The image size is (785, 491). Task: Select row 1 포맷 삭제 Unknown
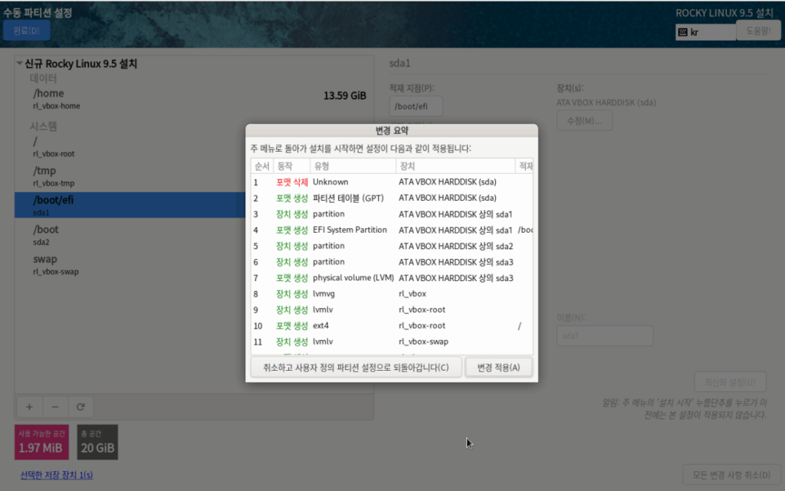click(392, 182)
